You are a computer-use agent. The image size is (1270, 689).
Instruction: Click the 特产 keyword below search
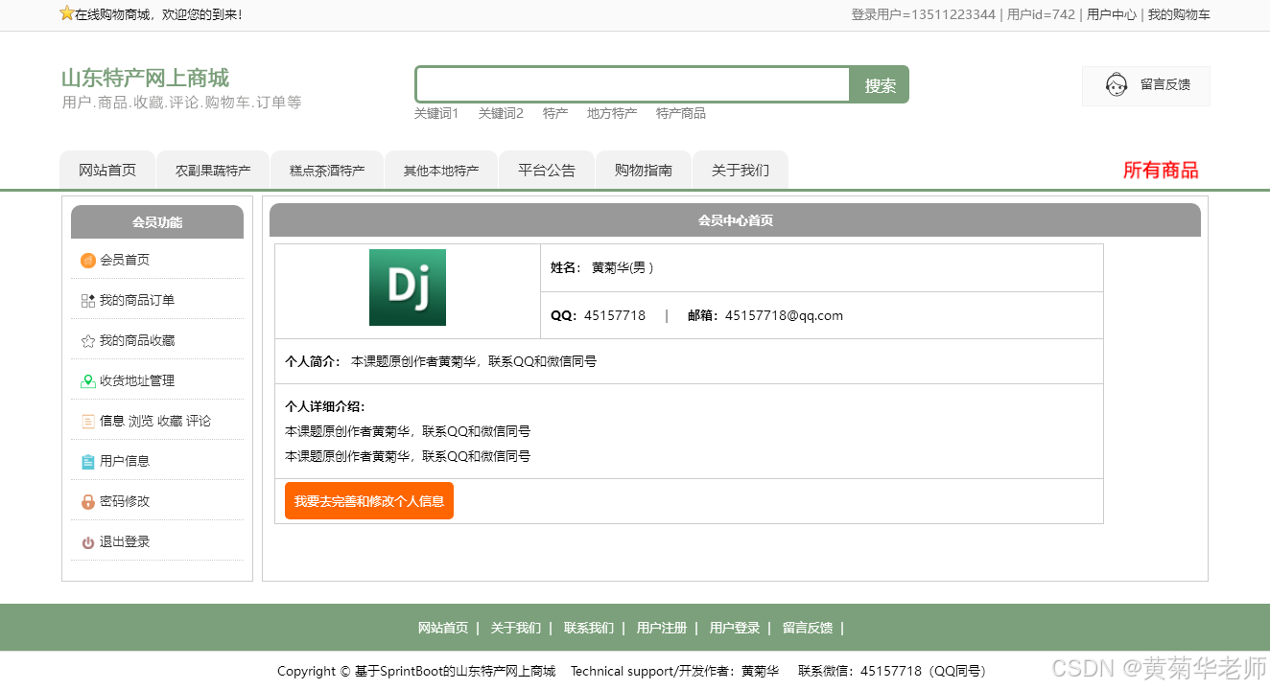point(555,113)
